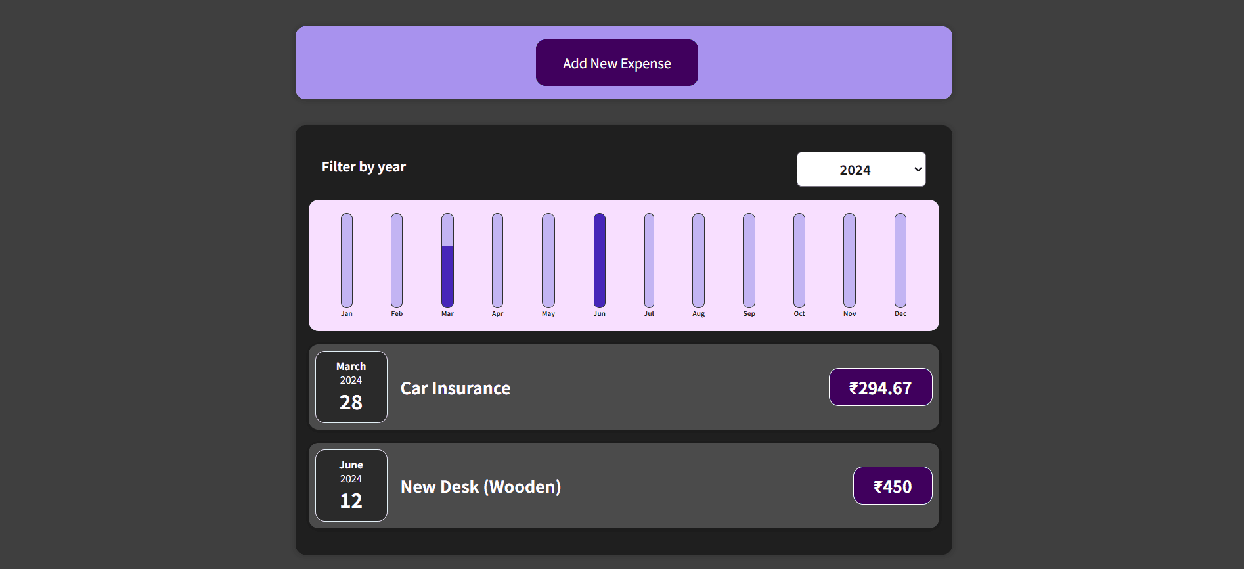Click the March 28 date badge
This screenshot has height=569, width=1244.
[351, 387]
